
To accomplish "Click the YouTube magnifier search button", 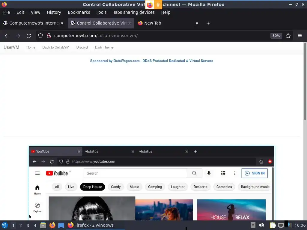I will (x=194, y=173).
